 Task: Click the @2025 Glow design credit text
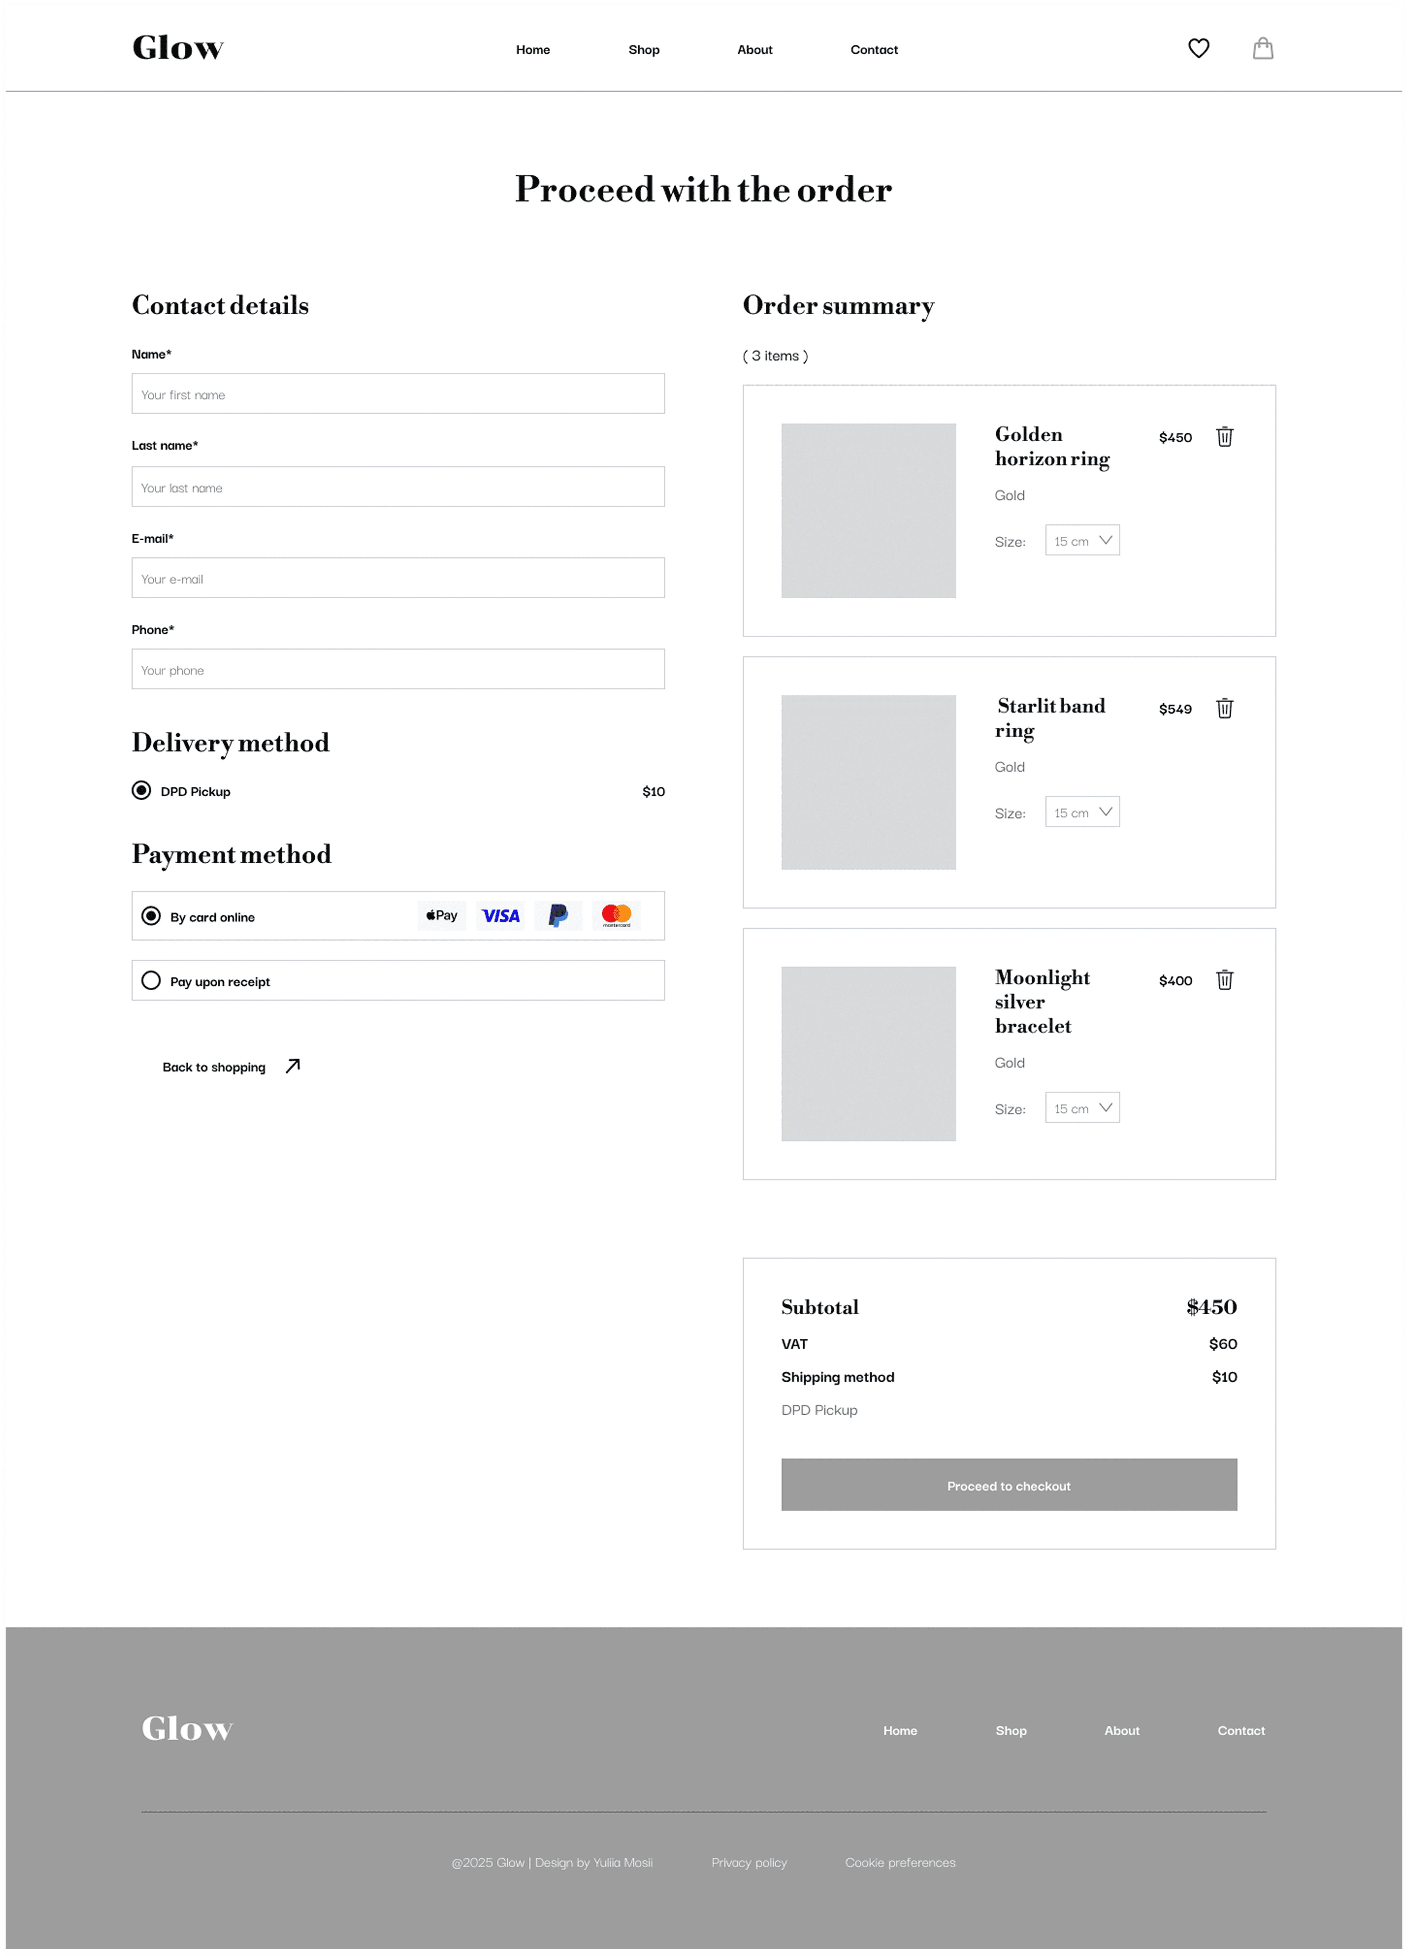[552, 1863]
